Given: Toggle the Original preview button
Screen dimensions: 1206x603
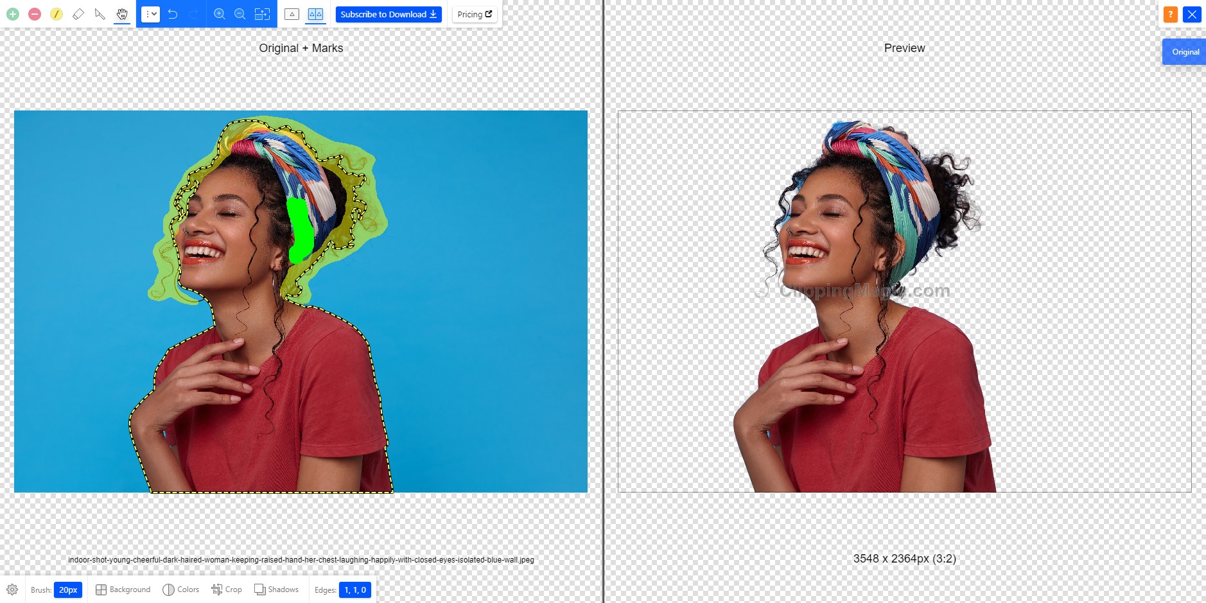Looking at the screenshot, I should (1185, 52).
